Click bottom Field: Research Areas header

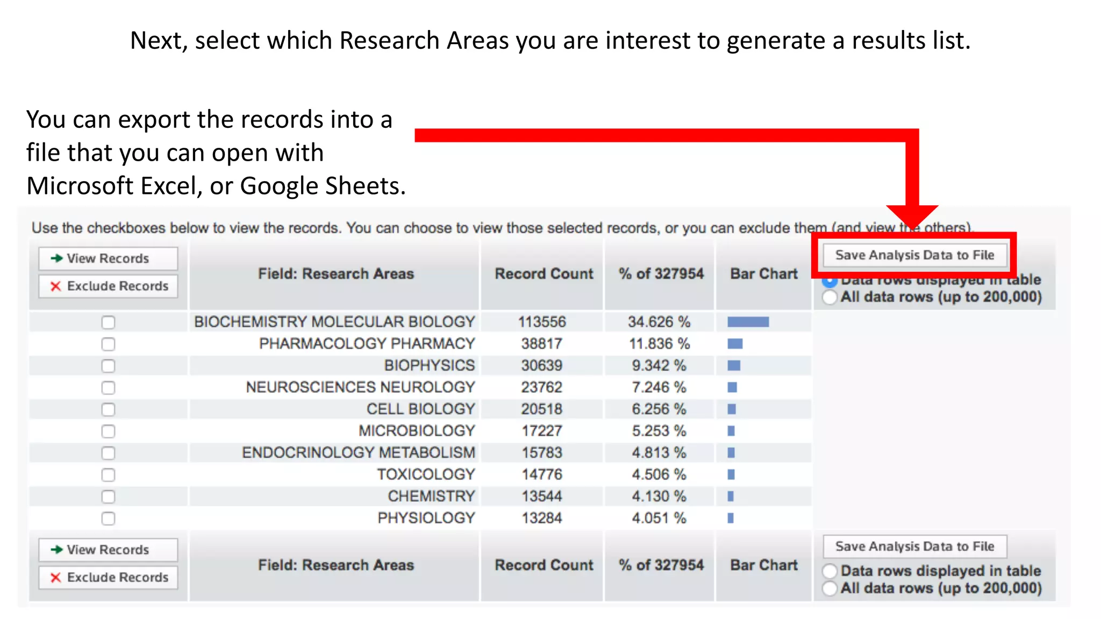(x=336, y=565)
